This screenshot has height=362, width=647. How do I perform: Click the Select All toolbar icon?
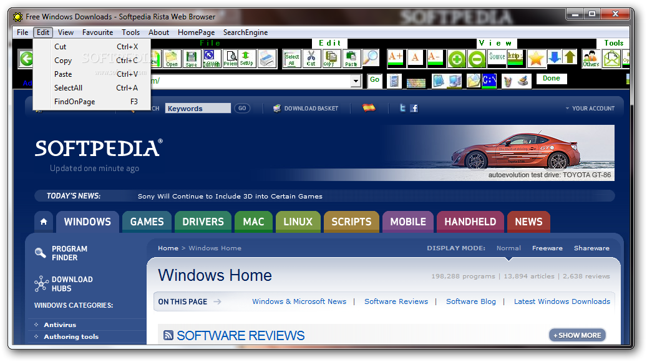(292, 59)
